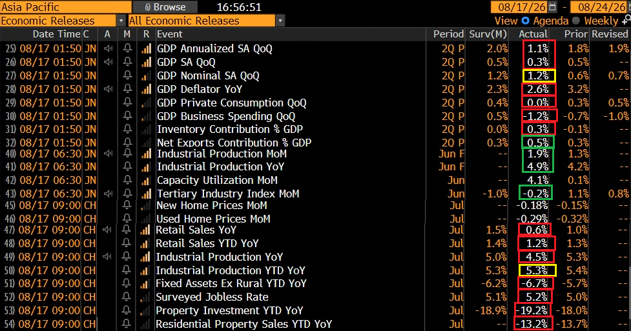631x331 pixels.
Task: Set alert bell on Surveyed Jobless Rate
Action: pyautogui.click(x=127, y=297)
